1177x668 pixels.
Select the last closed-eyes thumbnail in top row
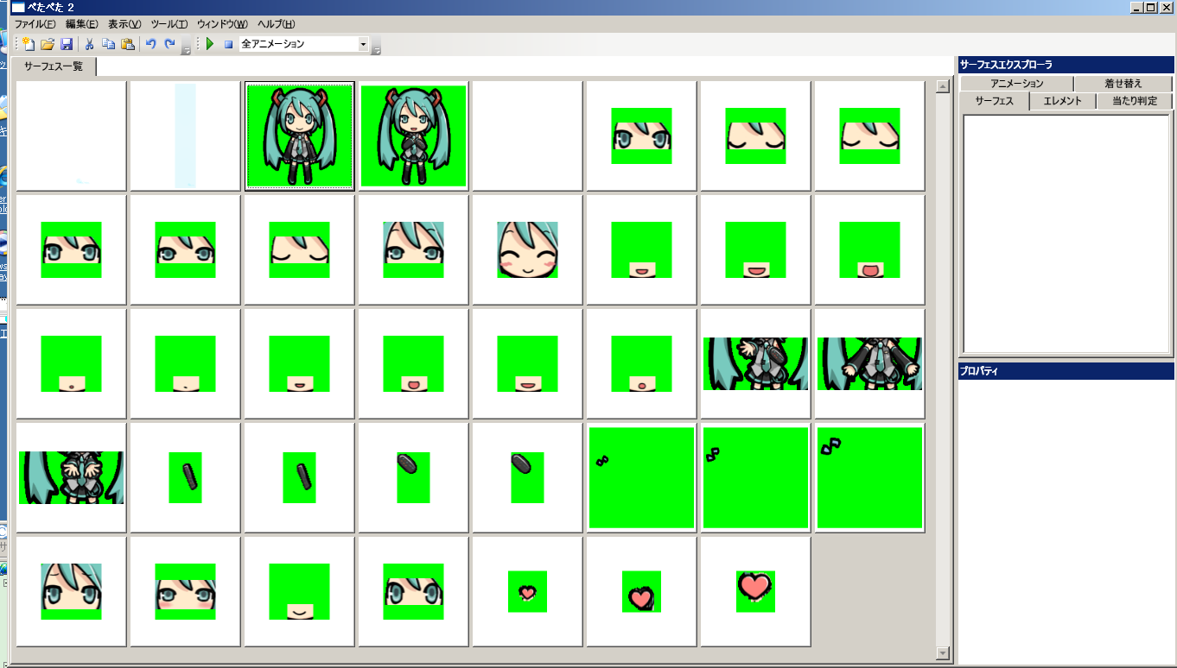click(x=869, y=135)
